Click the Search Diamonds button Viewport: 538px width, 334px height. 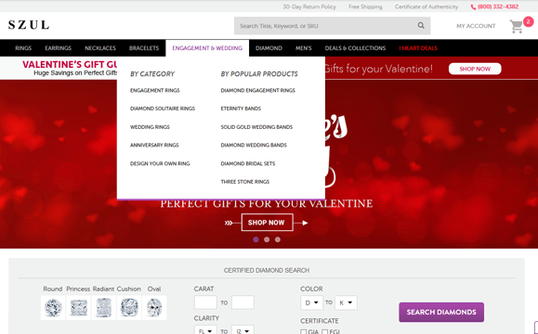pos(441,312)
